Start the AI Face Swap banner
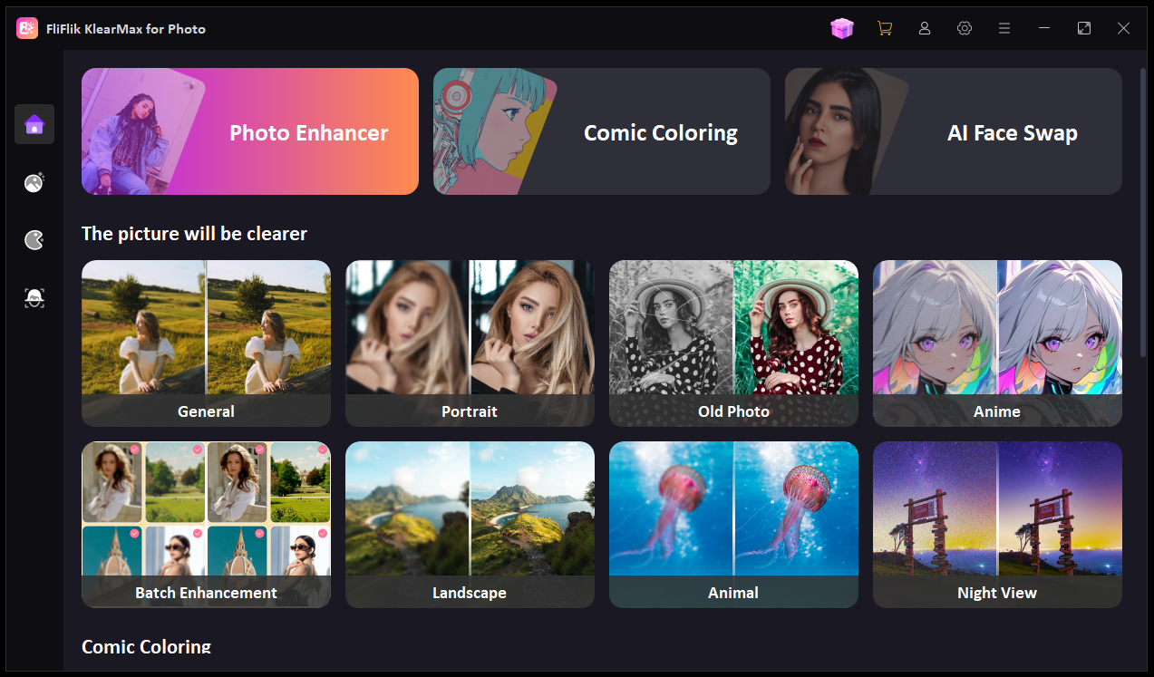Image resolution: width=1154 pixels, height=677 pixels. point(954,131)
